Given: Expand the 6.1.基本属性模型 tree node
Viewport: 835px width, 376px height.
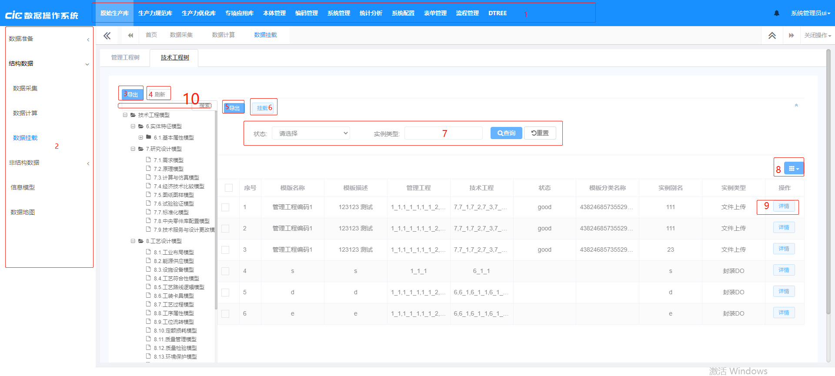Looking at the screenshot, I should point(140,137).
